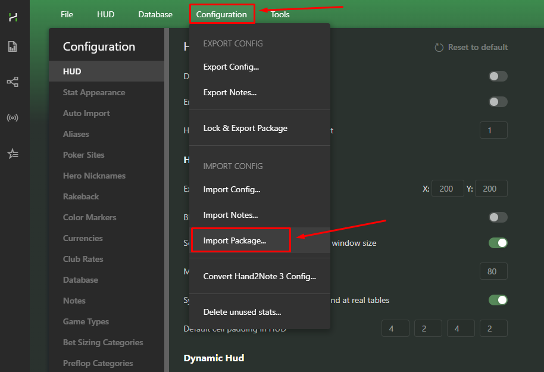
Task: Click the Configuration panel title
Action: (99, 46)
